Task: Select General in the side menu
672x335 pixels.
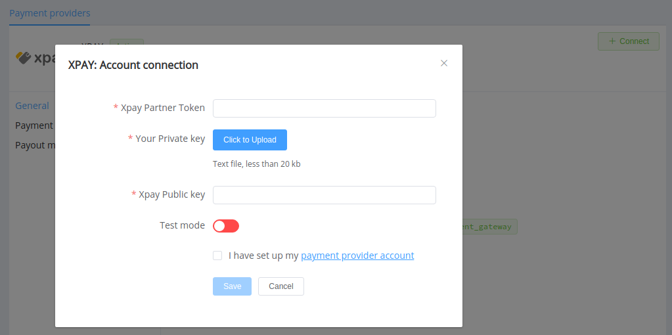Action: [x=32, y=106]
